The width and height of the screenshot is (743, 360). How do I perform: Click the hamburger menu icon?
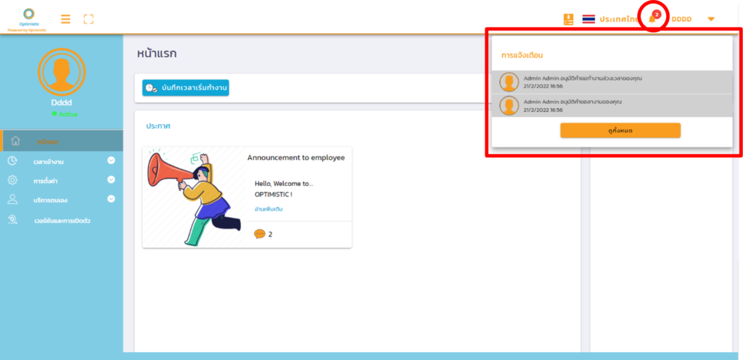[x=65, y=19]
